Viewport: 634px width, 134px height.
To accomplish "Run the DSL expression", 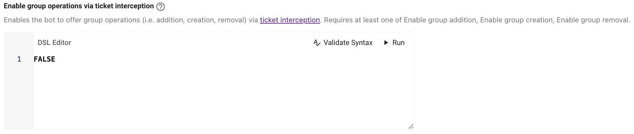I will (x=395, y=43).
